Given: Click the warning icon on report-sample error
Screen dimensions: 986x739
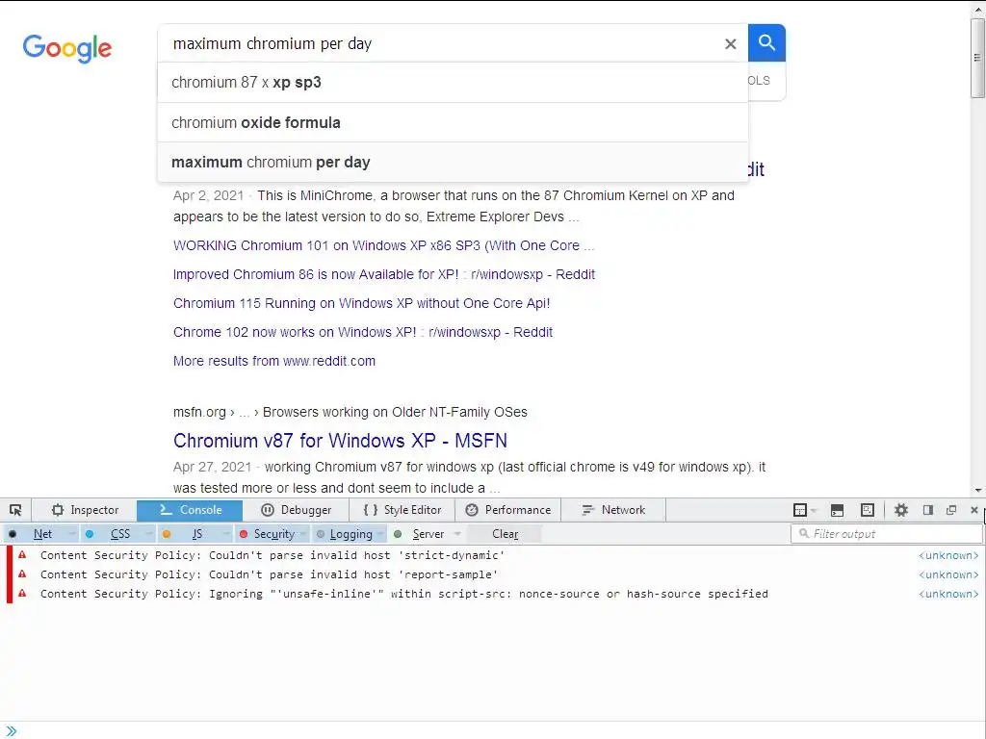Looking at the screenshot, I should (x=22, y=574).
